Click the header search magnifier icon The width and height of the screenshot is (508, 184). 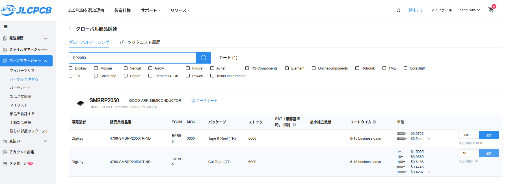pyautogui.click(x=399, y=10)
